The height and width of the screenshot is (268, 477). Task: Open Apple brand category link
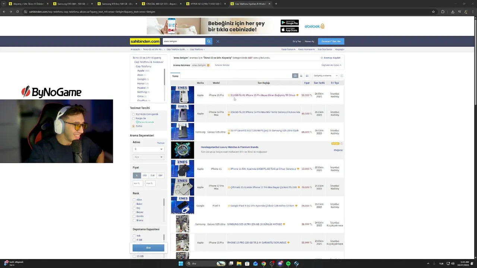141,71
